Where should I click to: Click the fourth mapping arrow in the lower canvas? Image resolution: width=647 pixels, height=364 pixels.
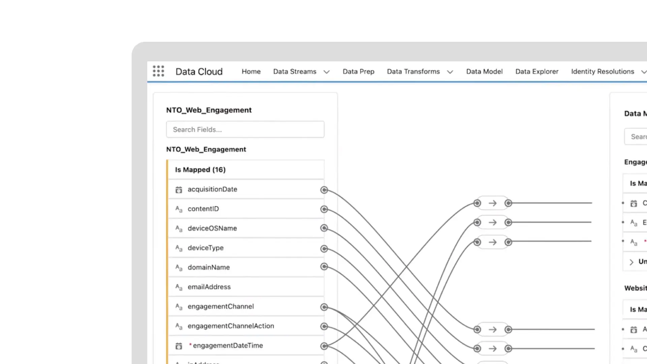[x=493, y=330]
